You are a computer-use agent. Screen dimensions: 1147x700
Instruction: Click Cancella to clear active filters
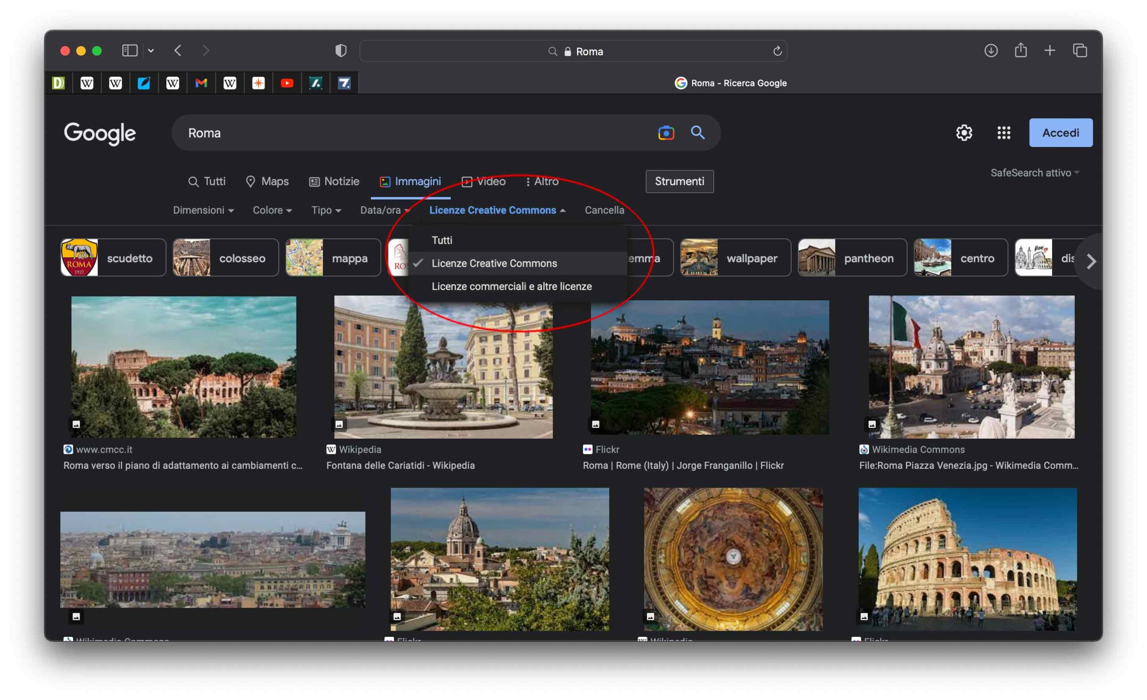click(x=604, y=210)
